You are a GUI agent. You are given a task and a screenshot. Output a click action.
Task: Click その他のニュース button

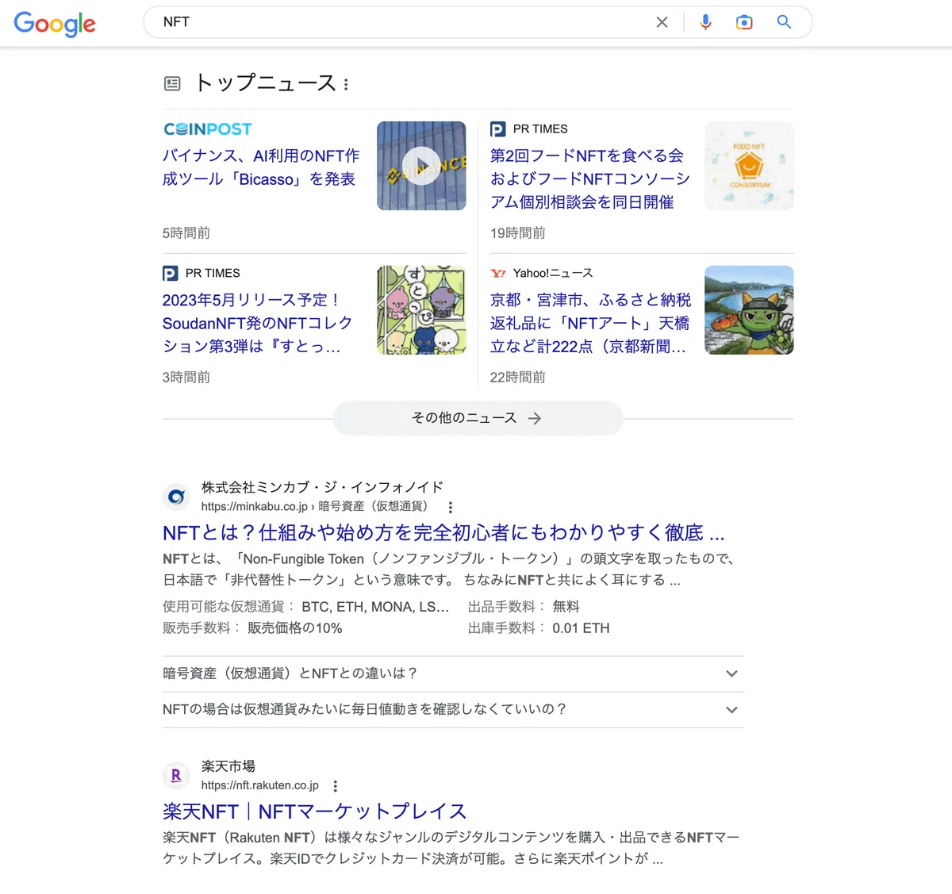[x=478, y=418]
